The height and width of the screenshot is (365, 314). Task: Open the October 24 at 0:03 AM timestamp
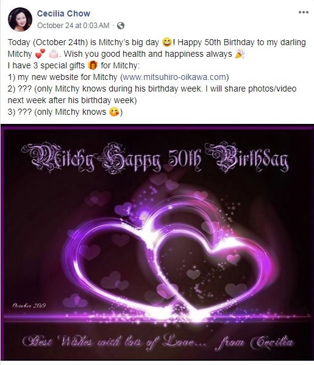click(73, 26)
